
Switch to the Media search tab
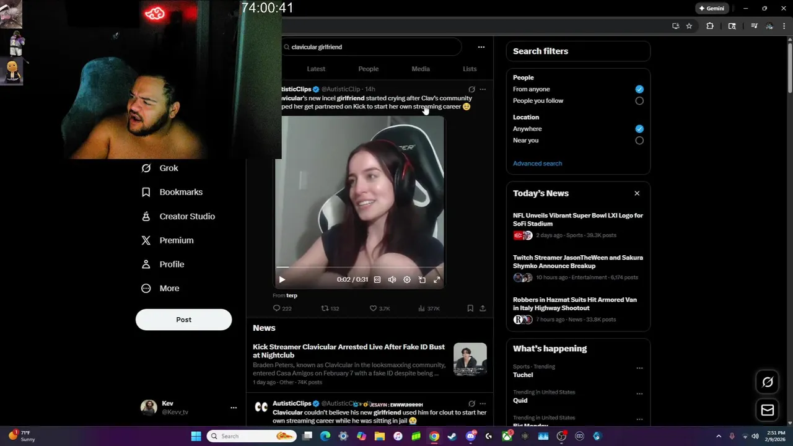tap(421, 69)
